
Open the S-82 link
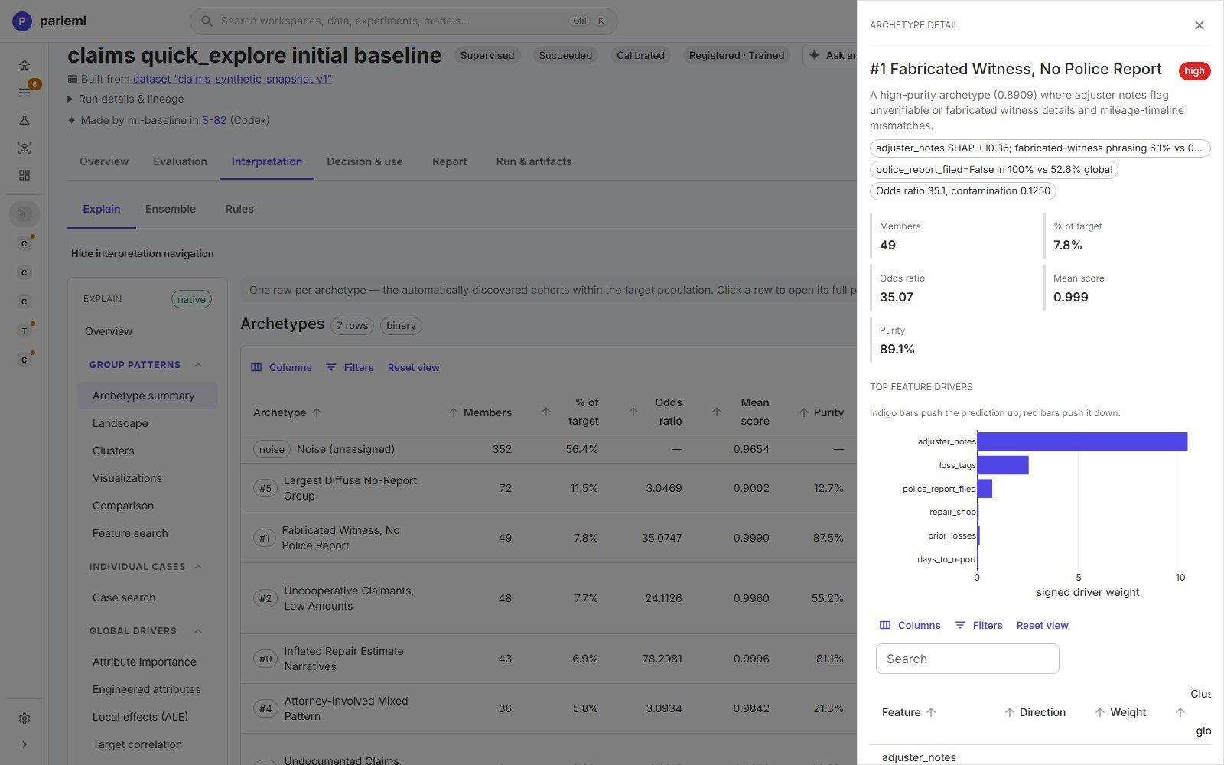213,120
